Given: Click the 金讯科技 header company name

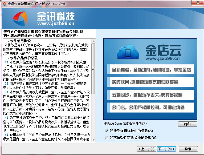Looking at the screenshot, I should (56, 16).
